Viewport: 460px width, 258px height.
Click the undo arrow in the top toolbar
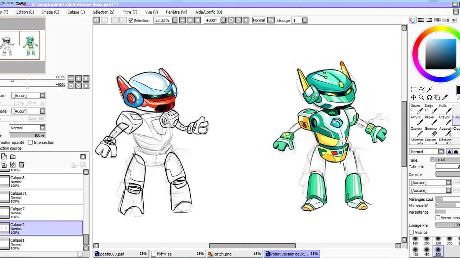coord(96,20)
